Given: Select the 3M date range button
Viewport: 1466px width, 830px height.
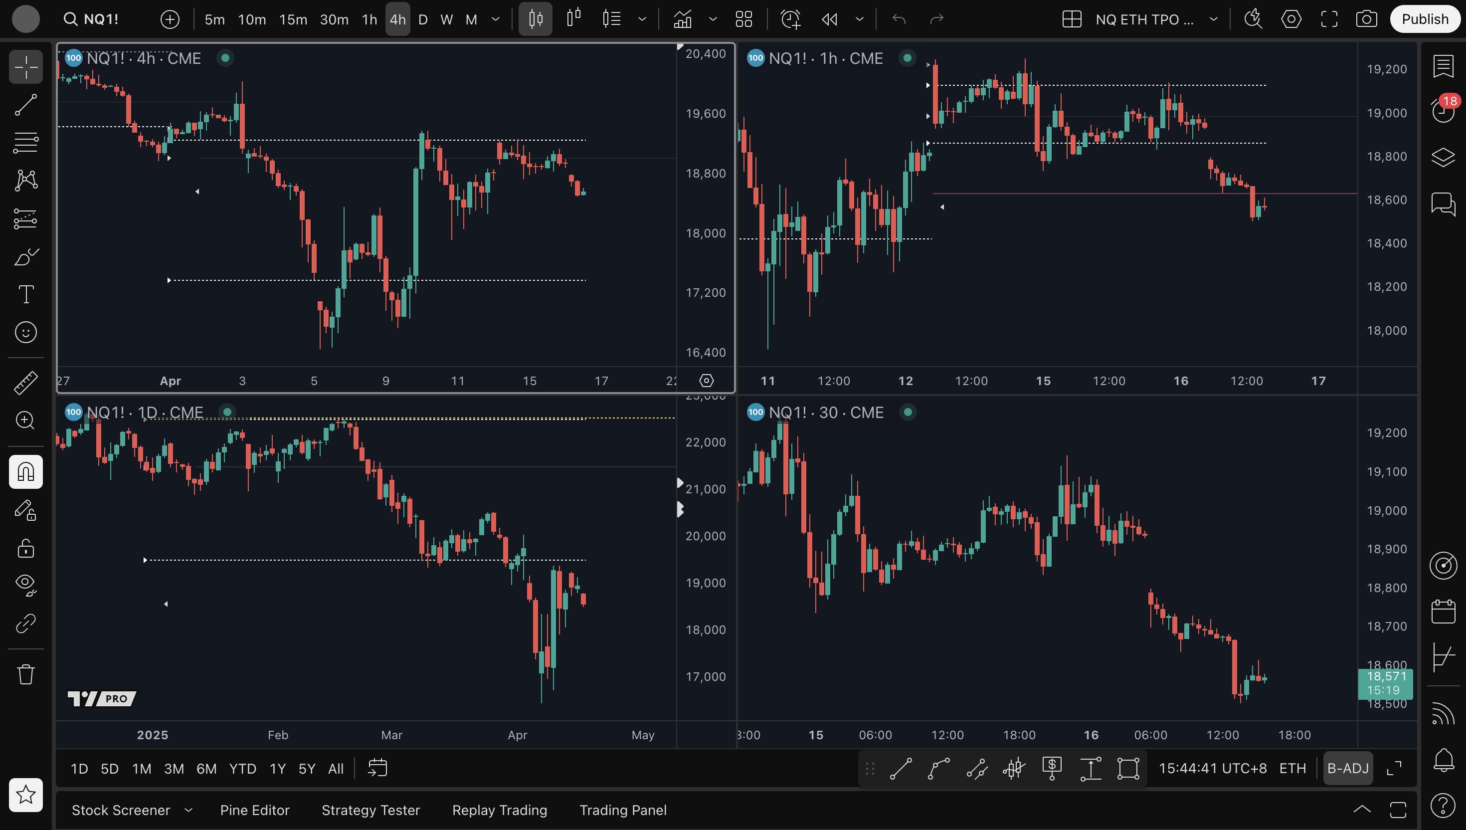Looking at the screenshot, I should (x=174, y=769).
